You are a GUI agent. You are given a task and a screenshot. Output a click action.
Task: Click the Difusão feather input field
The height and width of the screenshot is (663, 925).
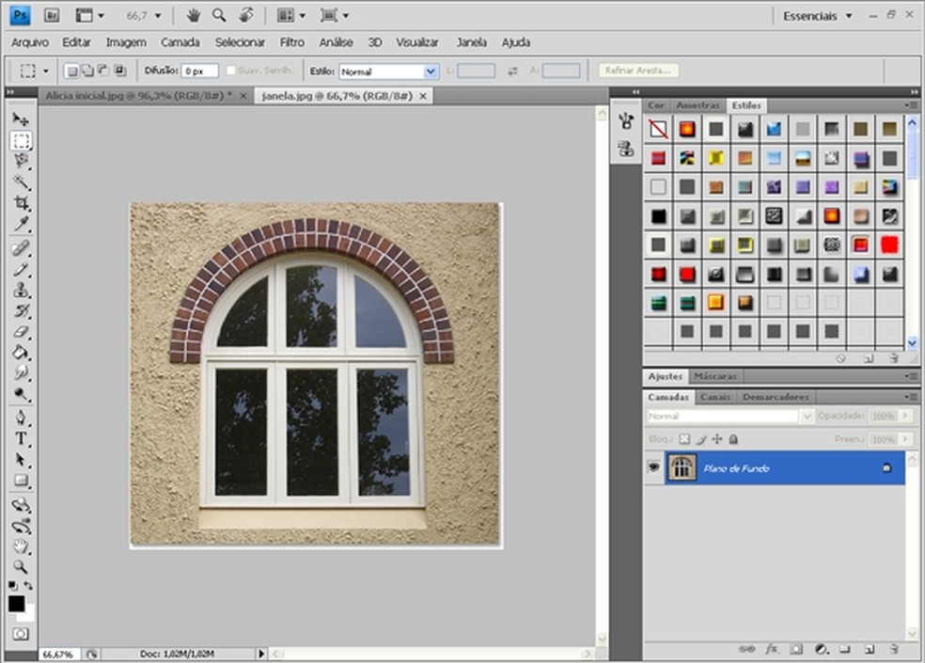click(199, 71)
